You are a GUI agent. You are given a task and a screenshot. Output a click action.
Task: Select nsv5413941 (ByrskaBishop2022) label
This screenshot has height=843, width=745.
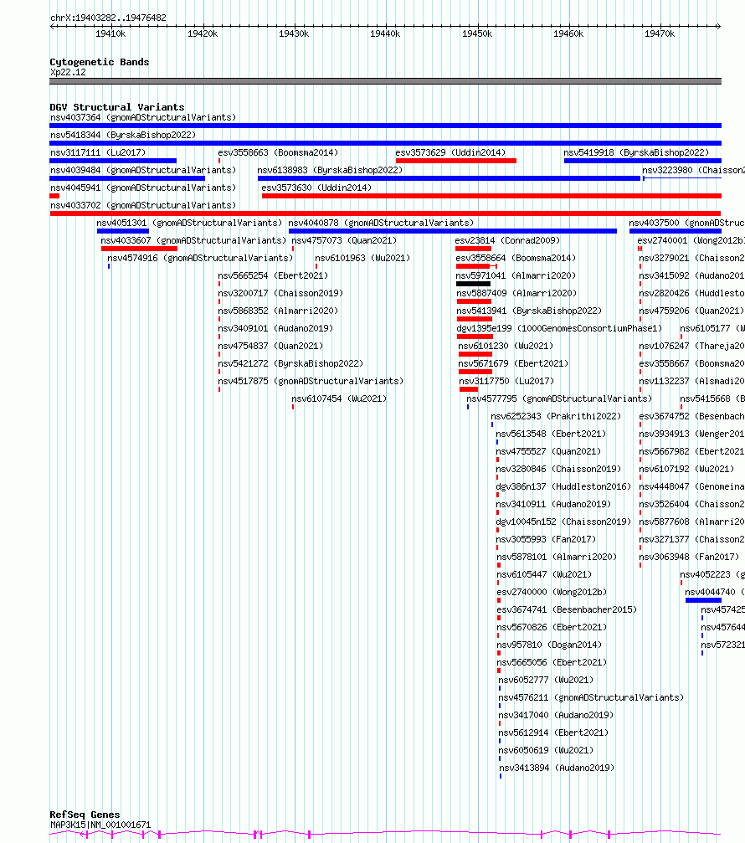point(530,311)
